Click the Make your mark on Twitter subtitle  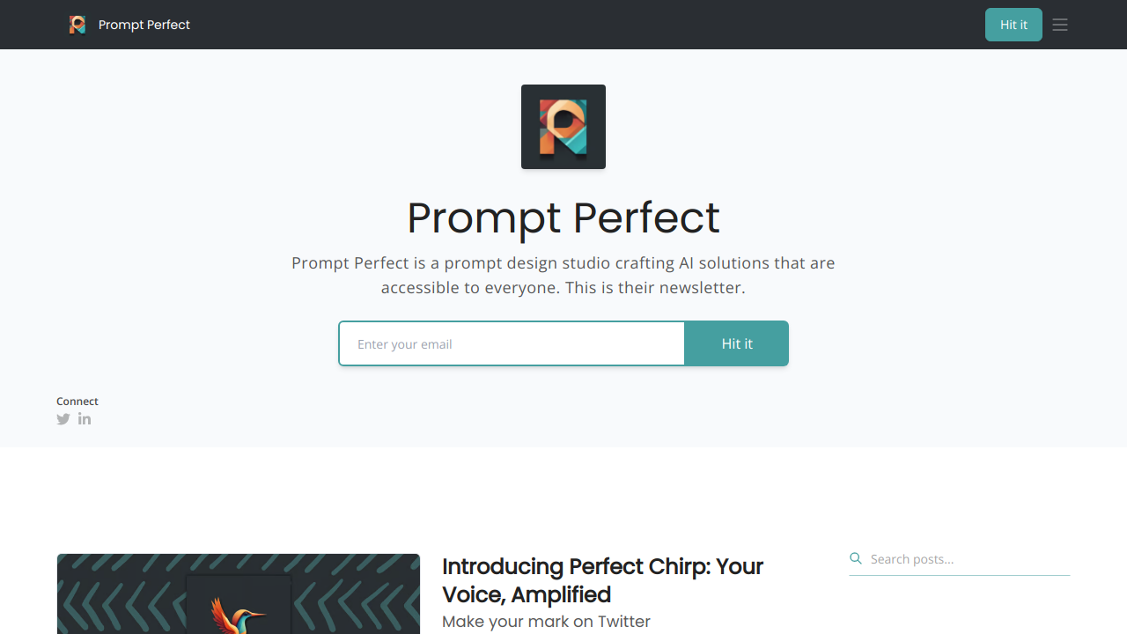[546, 622]
